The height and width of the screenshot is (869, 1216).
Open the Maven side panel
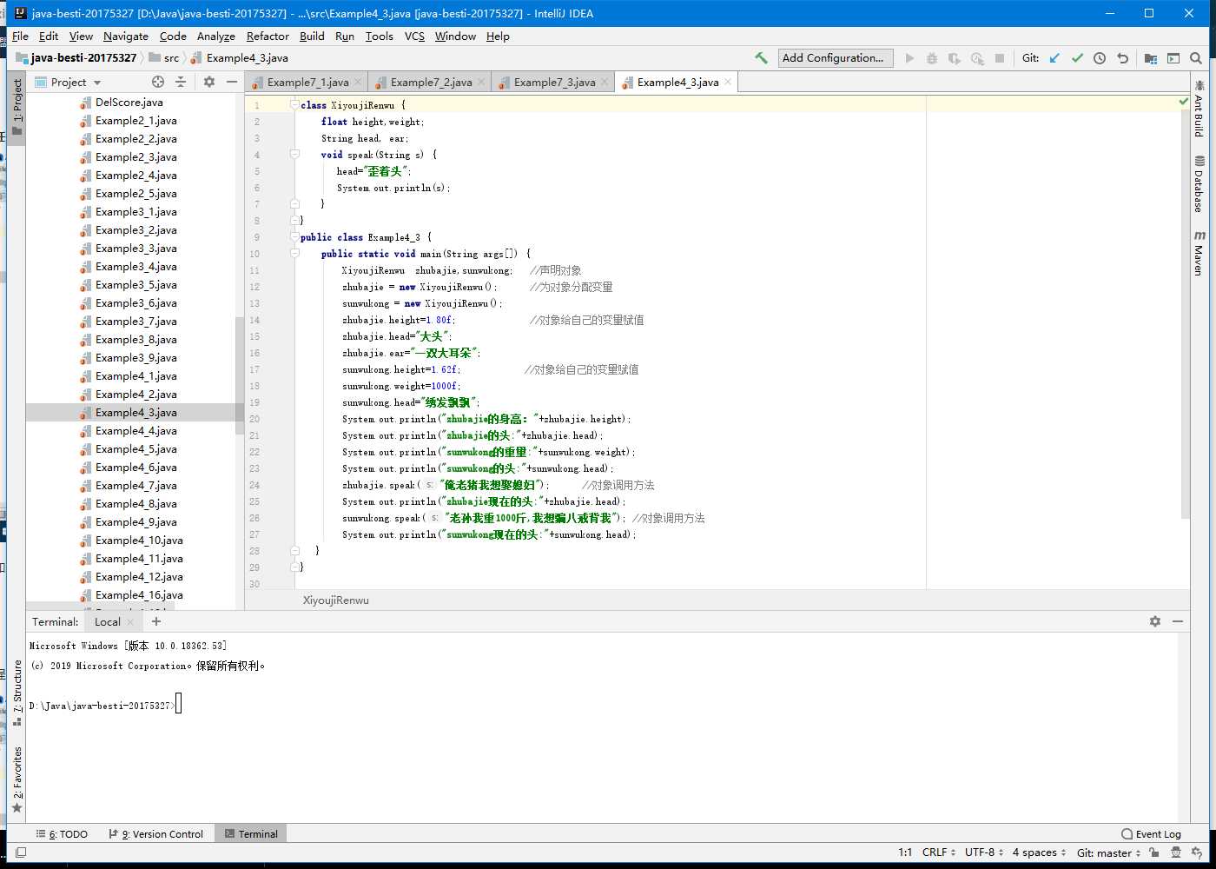click(1199, 253)
